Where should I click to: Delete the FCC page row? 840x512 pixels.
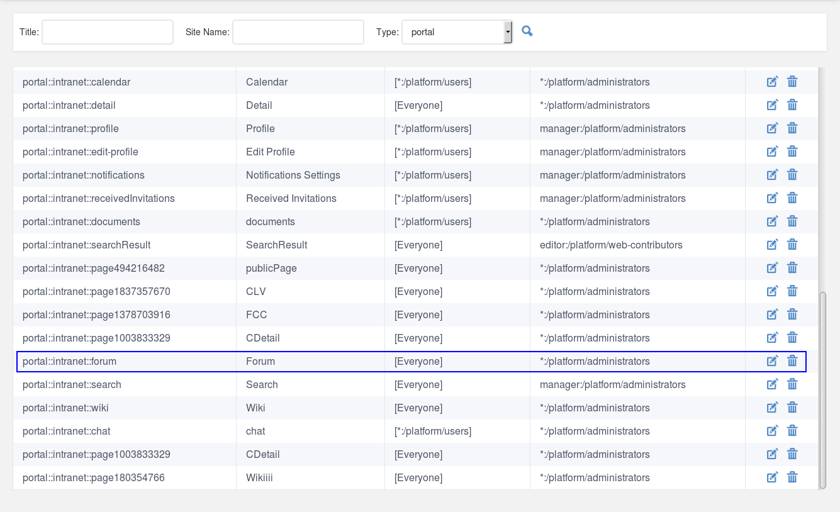tap(792, 314)
